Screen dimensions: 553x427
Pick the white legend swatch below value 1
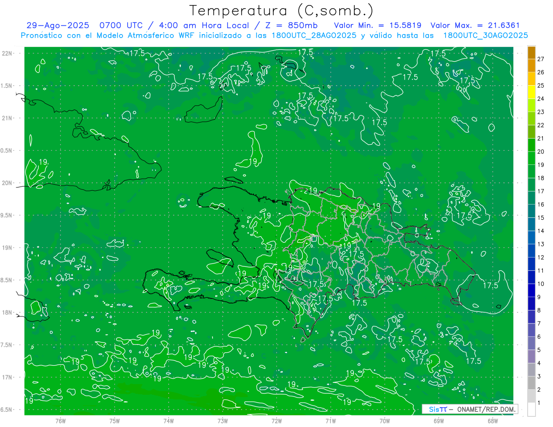[531, 409]
